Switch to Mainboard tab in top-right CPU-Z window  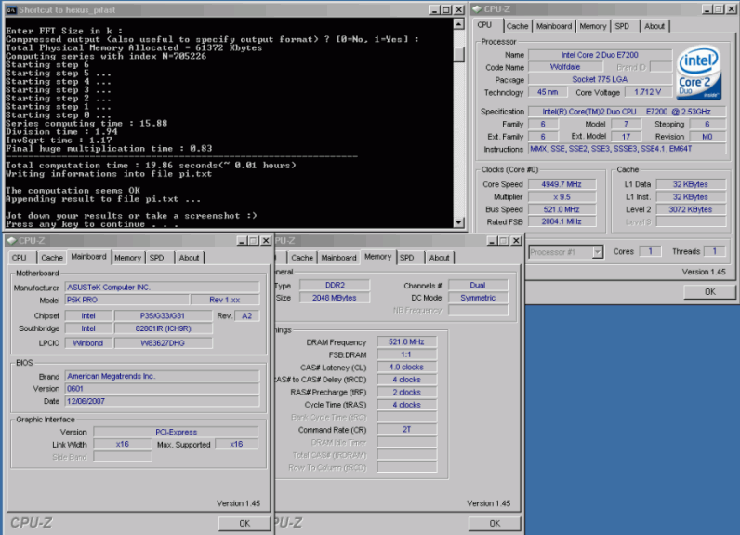(553, 26)
